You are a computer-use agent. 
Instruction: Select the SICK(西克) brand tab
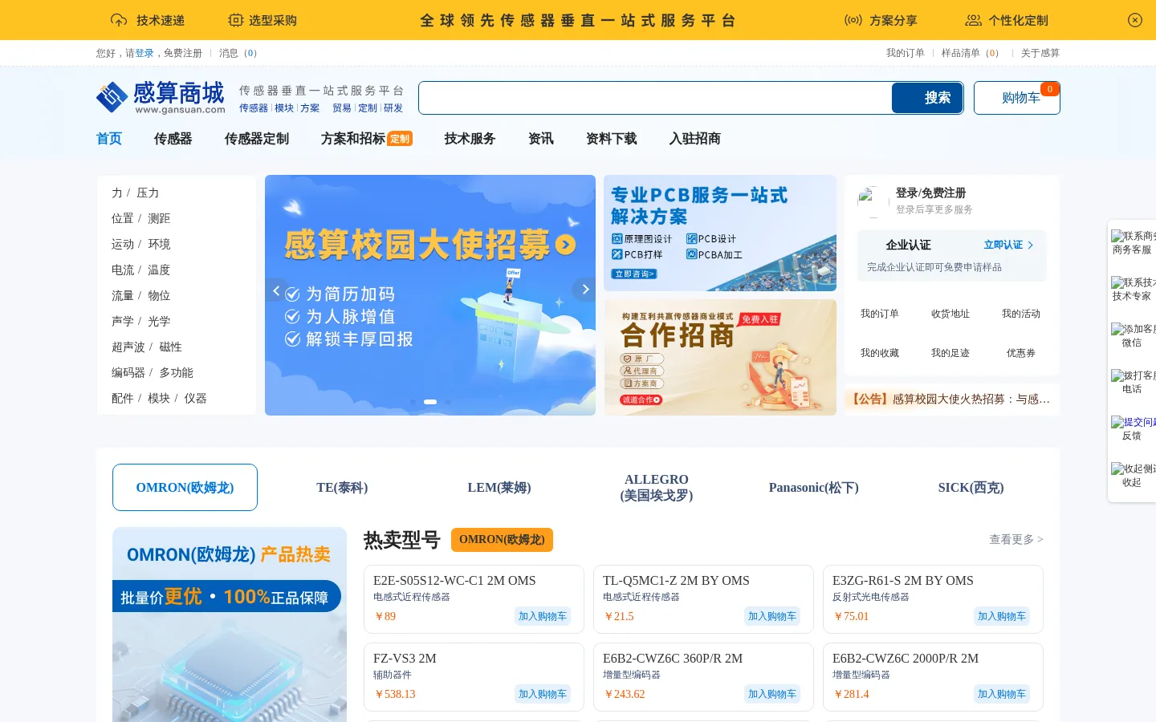(x=971, y=487)
